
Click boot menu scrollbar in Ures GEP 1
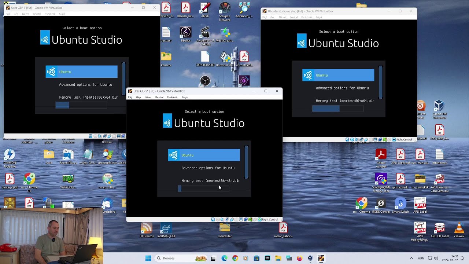(124, 79)
